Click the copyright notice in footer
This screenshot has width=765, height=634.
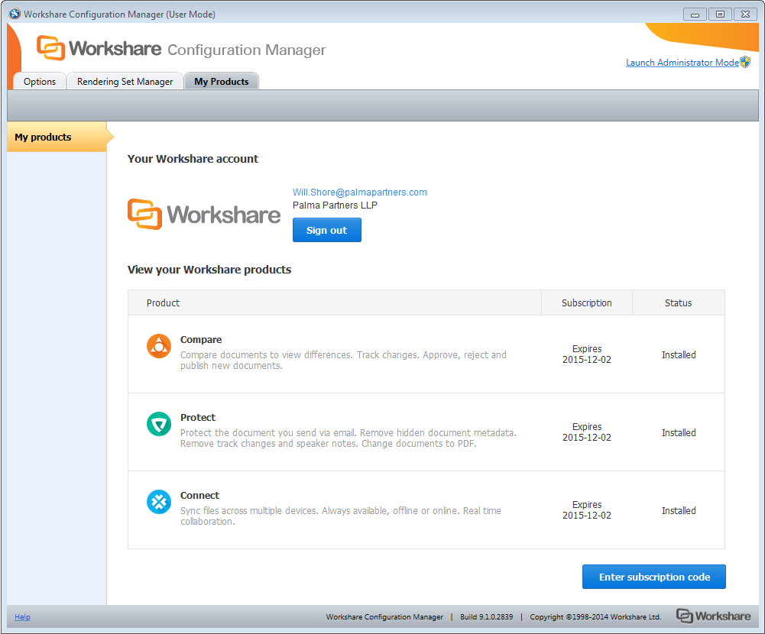[x=595, y=617]
